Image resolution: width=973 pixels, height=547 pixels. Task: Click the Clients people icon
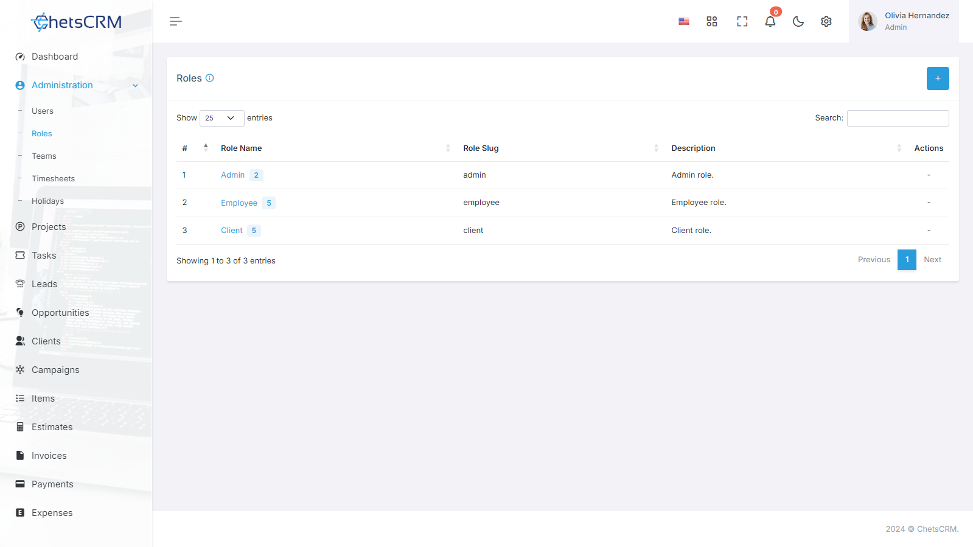20,341
